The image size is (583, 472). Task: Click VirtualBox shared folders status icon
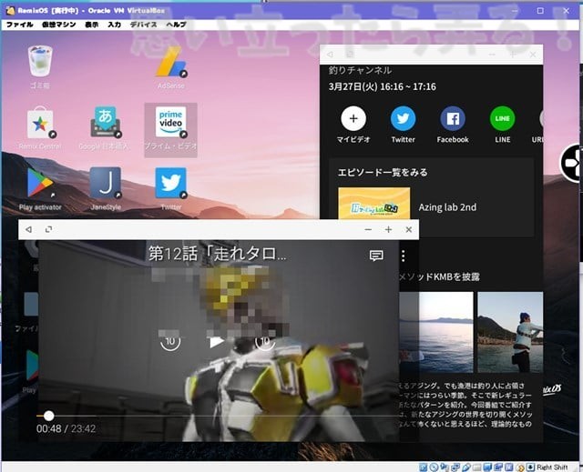click(x=477, y=467)
